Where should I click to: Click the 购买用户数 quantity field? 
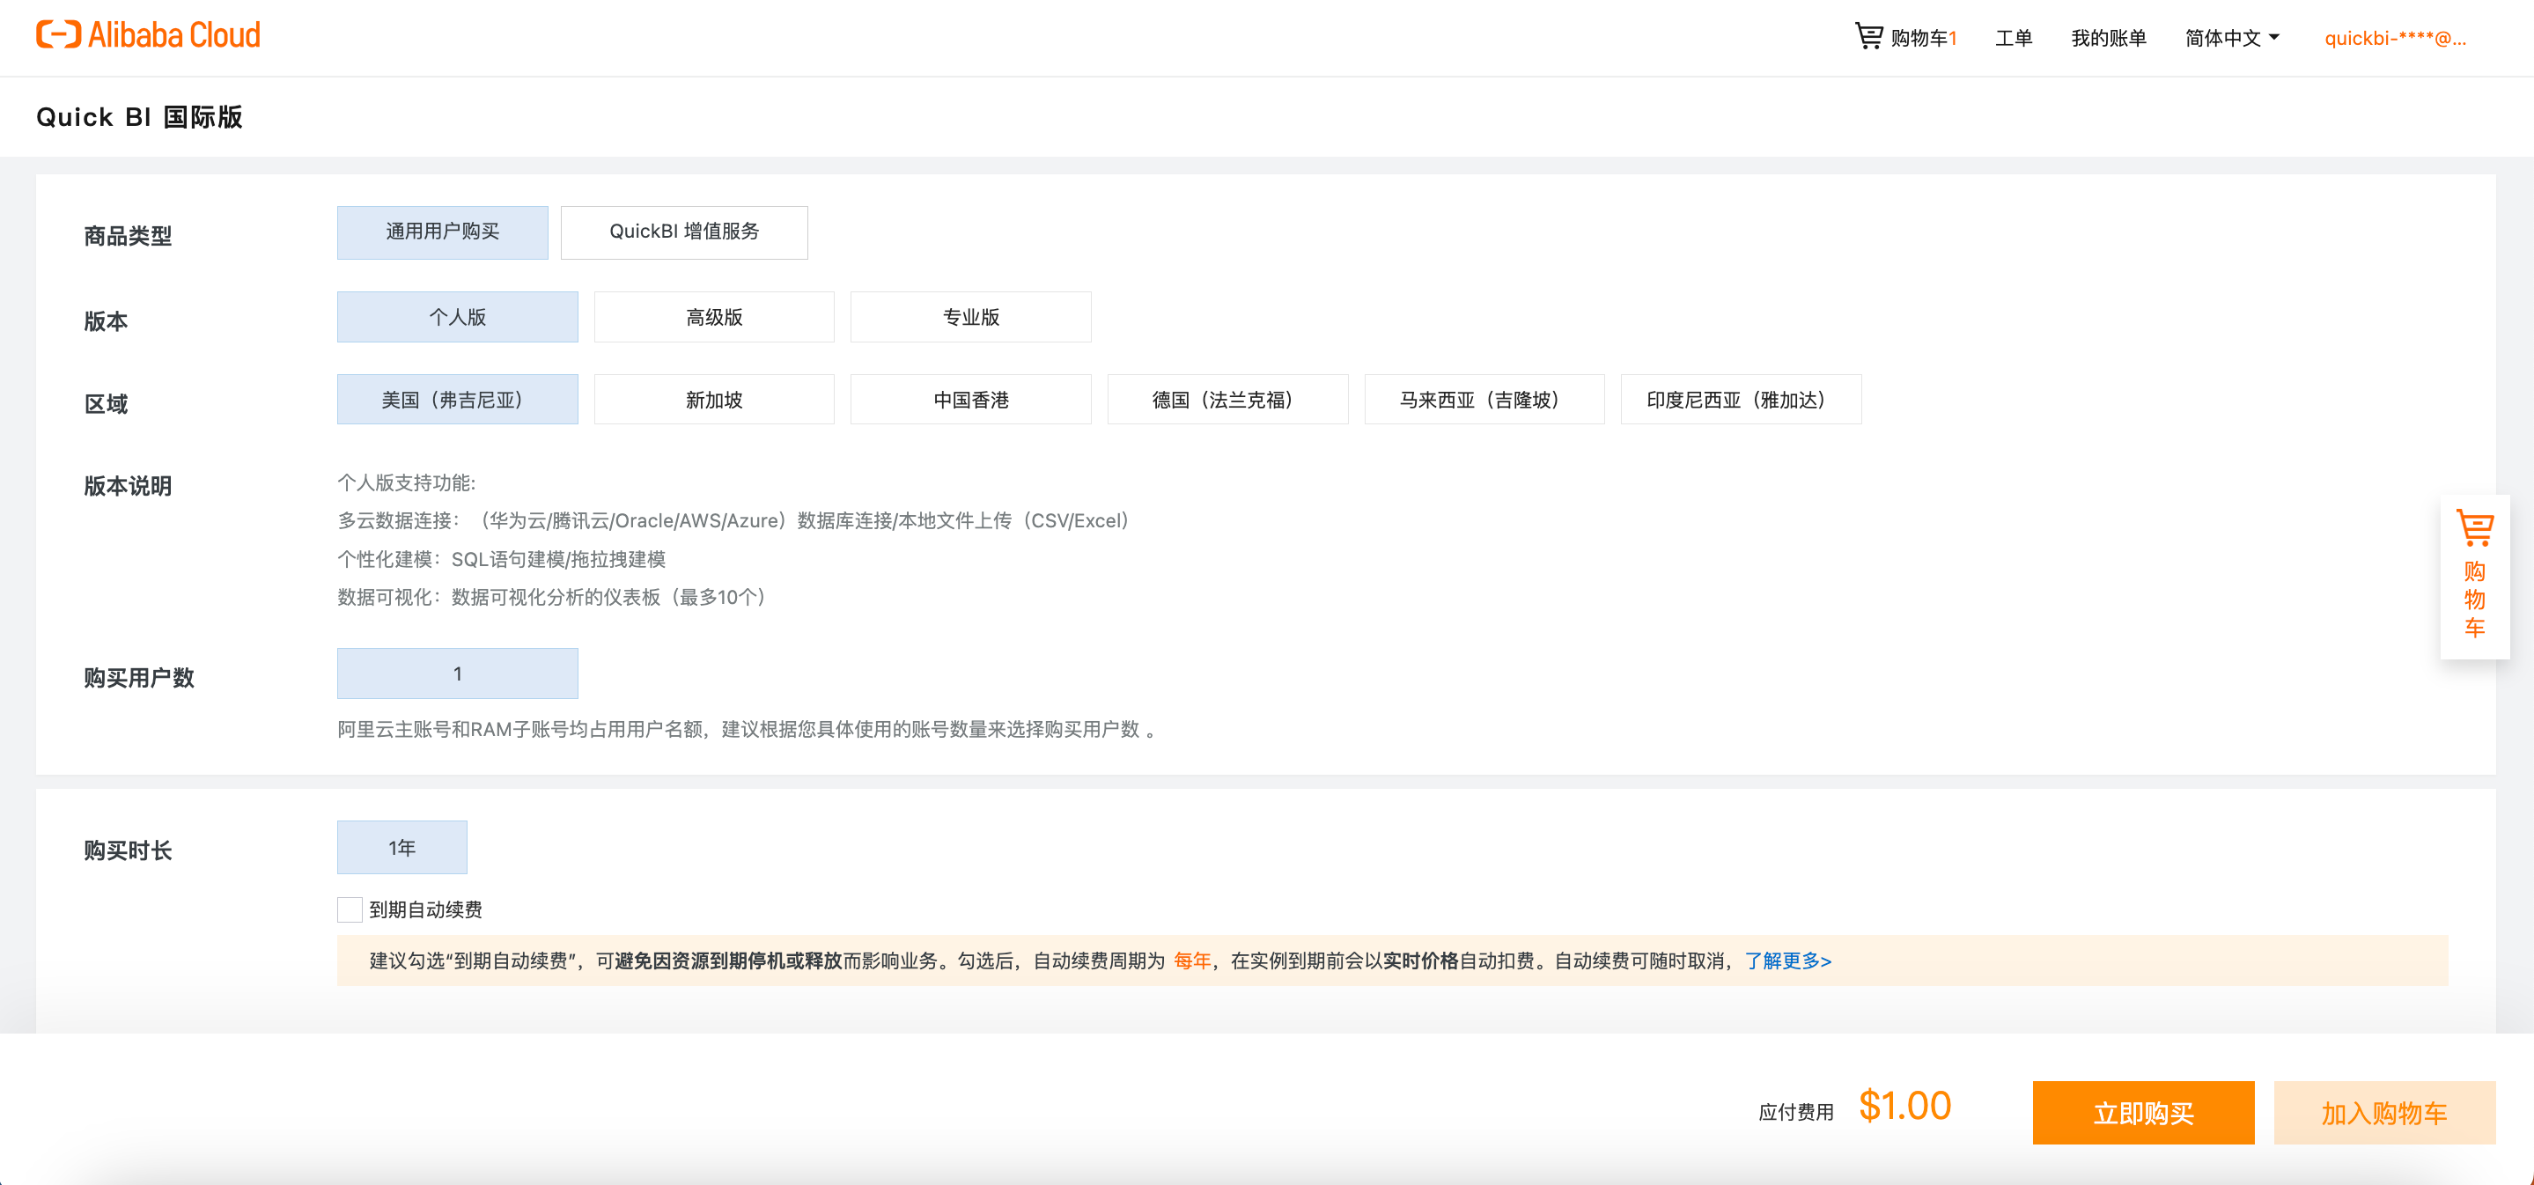pos(458,673)
